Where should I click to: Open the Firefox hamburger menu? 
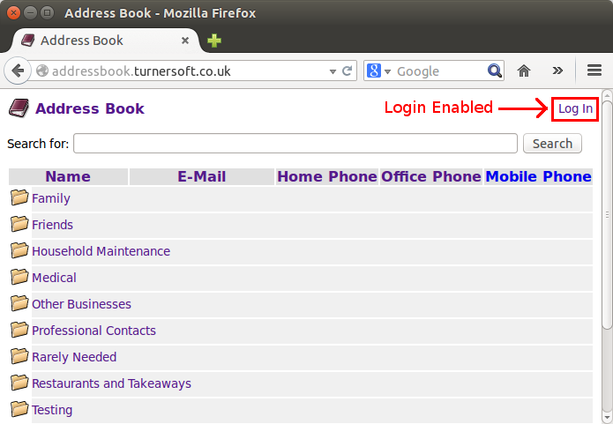(594, 71)
